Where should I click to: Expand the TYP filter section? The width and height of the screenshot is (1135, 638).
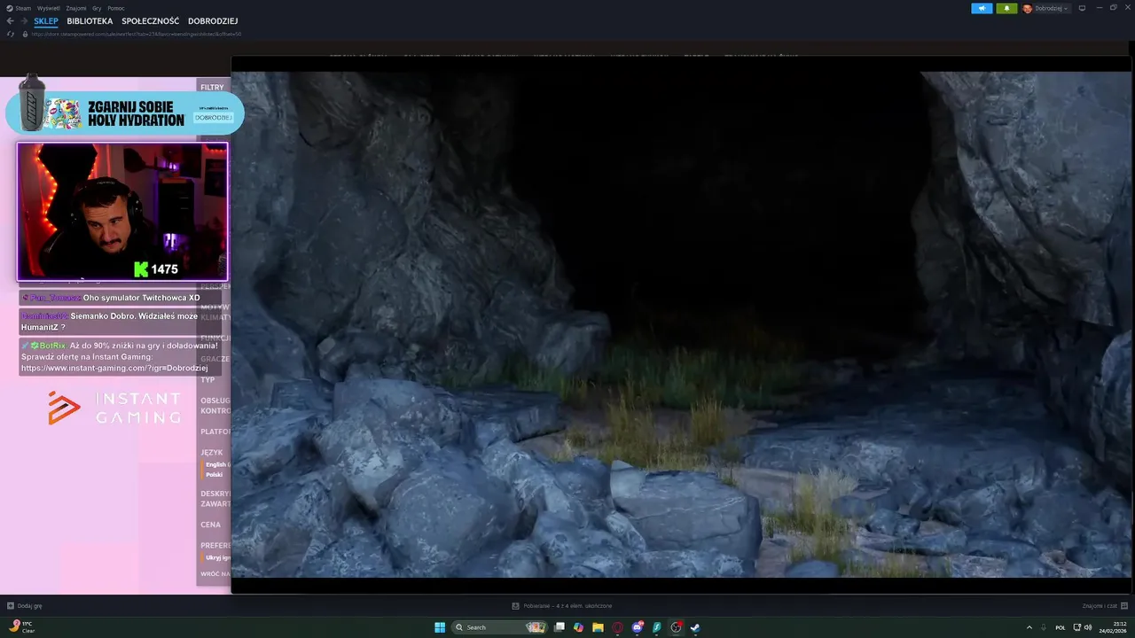point(207,379)
